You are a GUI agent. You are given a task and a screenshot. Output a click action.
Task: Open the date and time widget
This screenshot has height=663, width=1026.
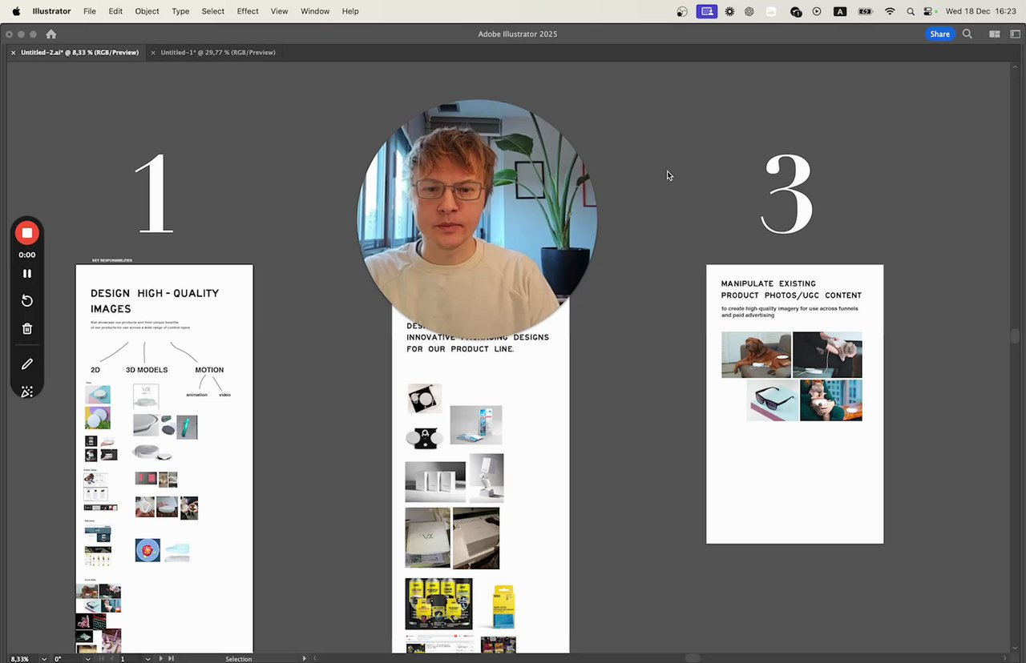click(981, 11)
